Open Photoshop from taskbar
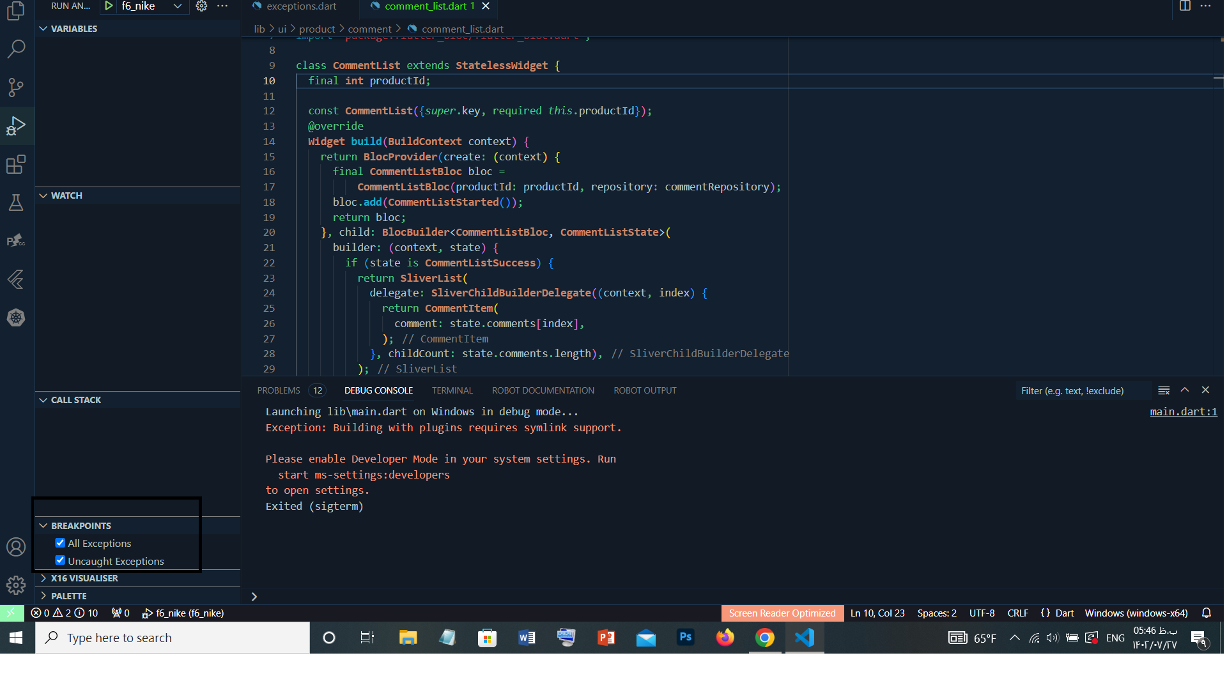 (686, 638)
